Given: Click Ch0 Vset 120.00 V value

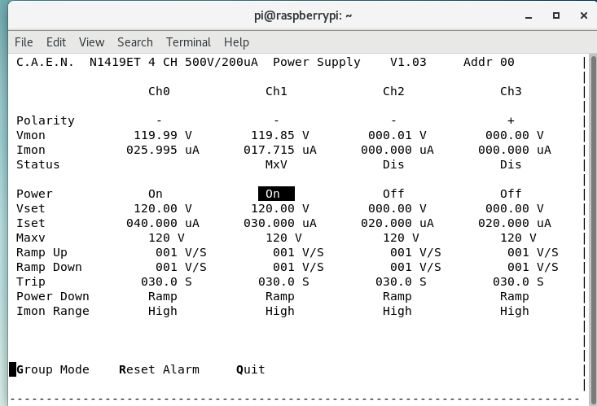Looking at the screenshot, I should pyautogui.click(x=163, y=208).
